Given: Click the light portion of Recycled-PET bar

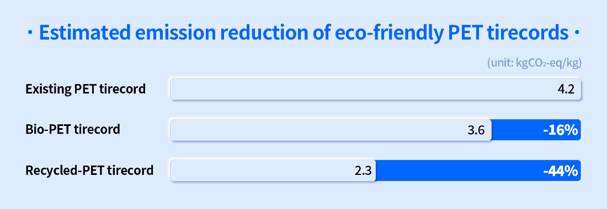Looking at the screenshot, I should click(x=273, y=170).
